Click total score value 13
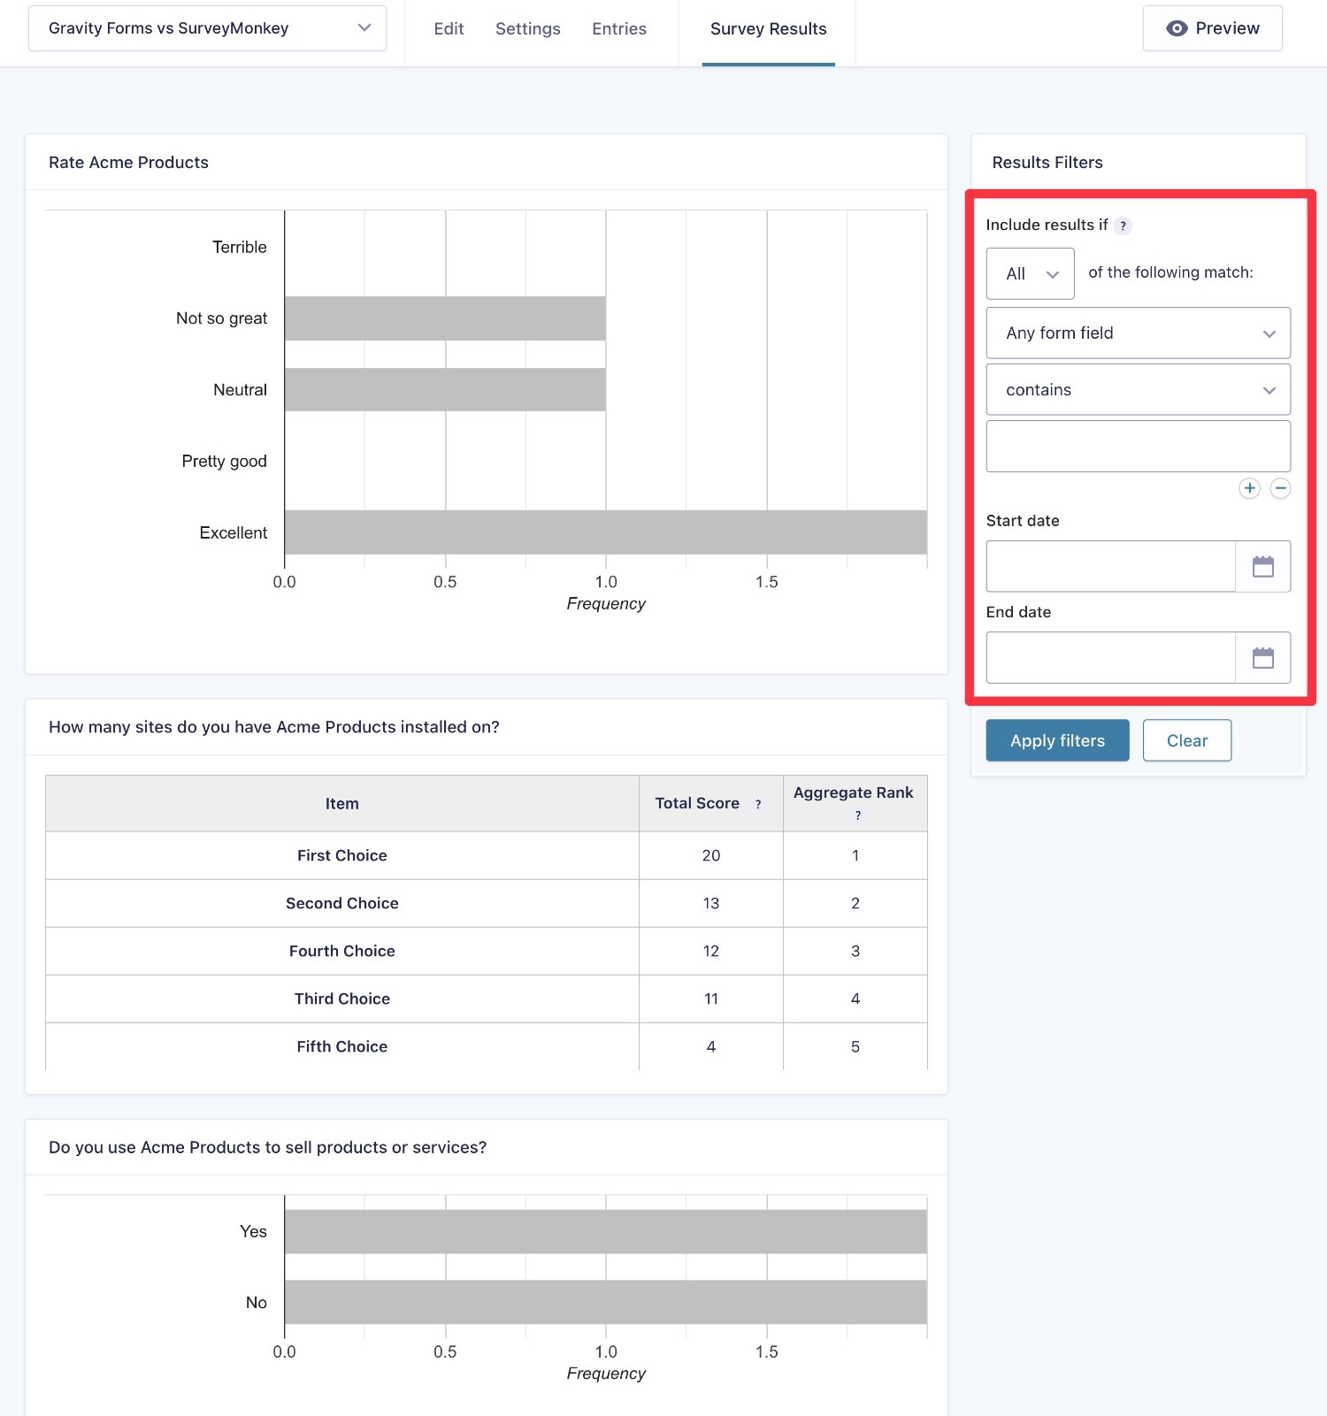1327x1416 pixels. coord(711,903)
